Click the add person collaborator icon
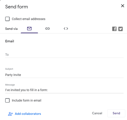The width and height of the screenshot is (127, 120). pyautogui.click(x=10, y=114)
